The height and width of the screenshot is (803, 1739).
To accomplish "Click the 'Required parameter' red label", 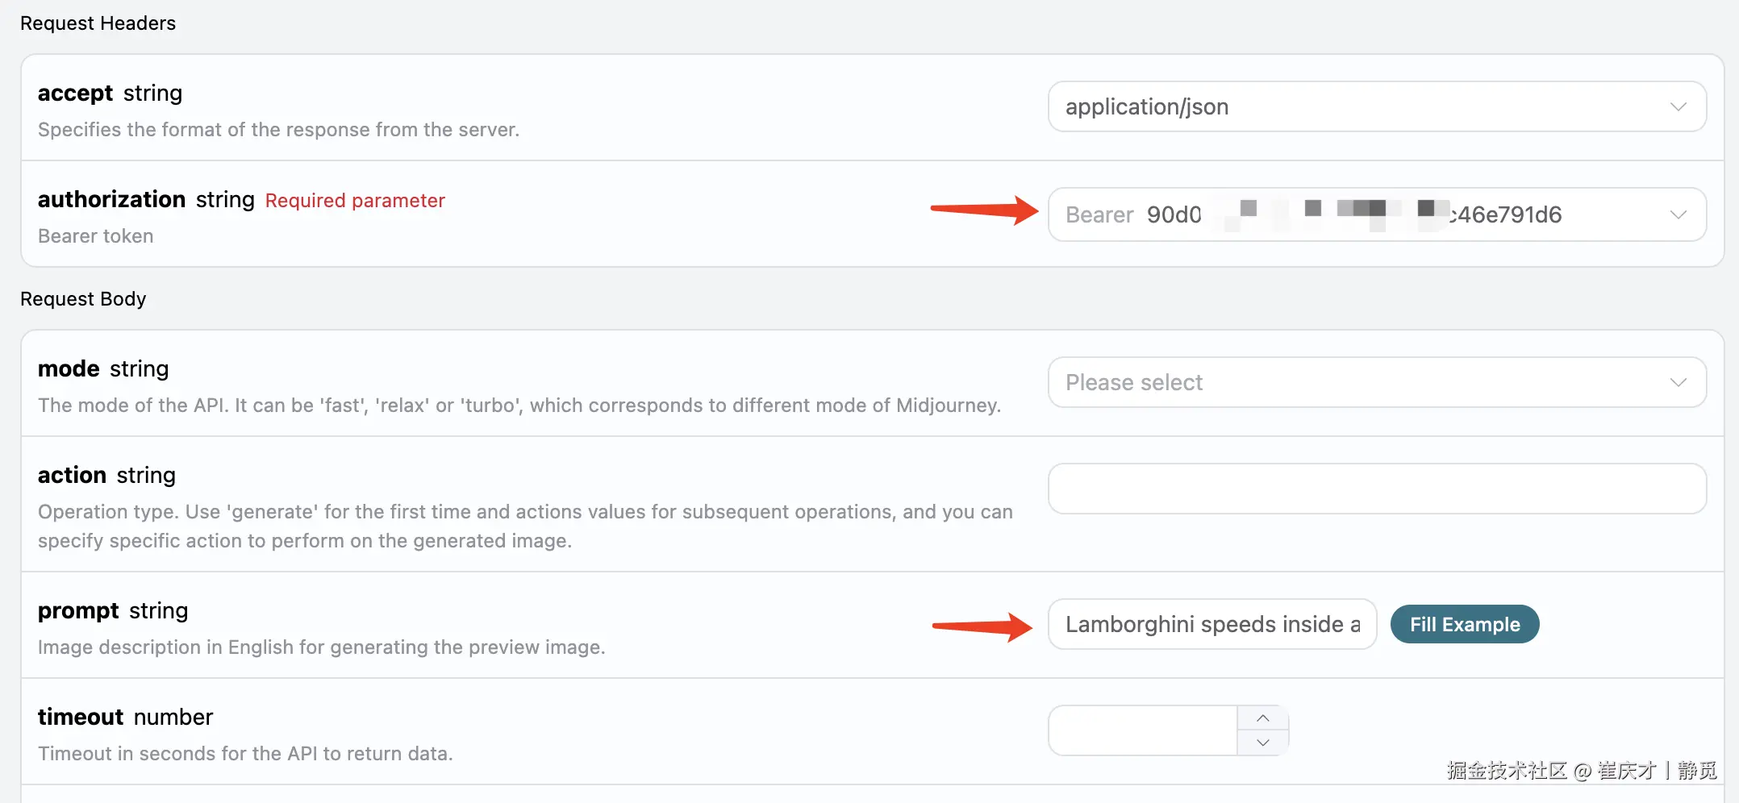I will (355, 201).
